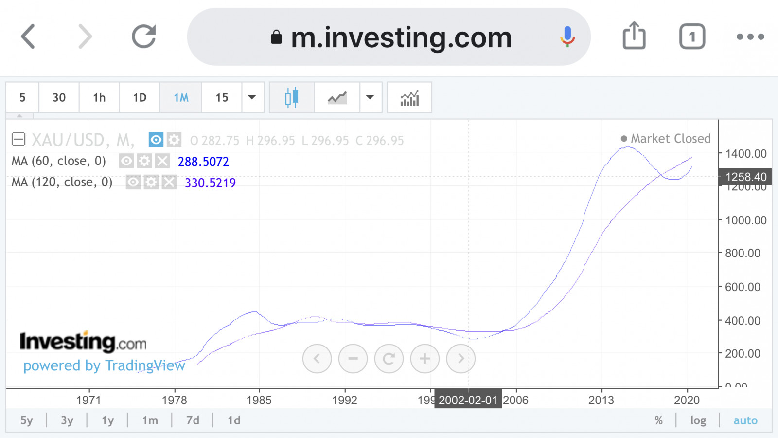Tap the m.investing.com address bar

(401, 37)
